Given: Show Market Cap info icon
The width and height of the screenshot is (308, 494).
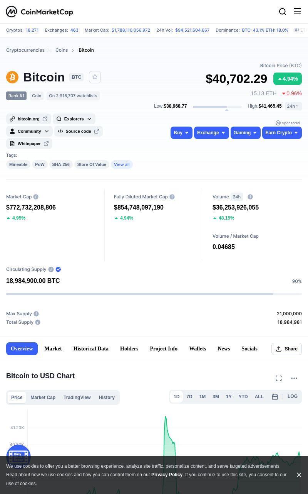Looking at the screenshot, I should 36,197.
